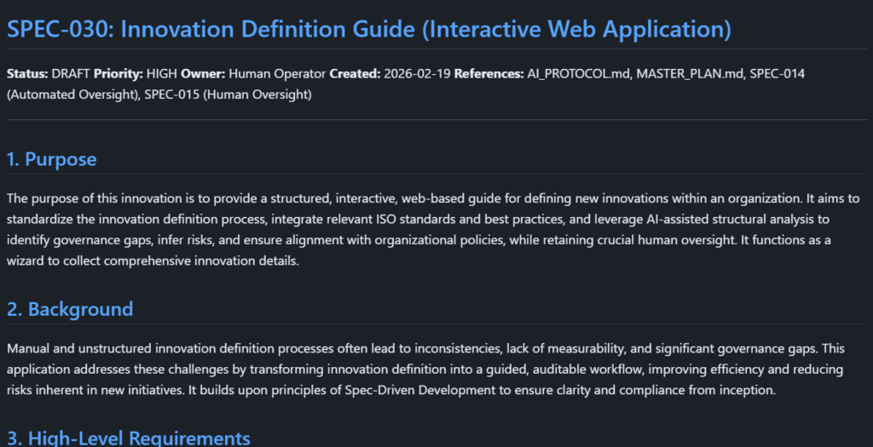The image size is (873, 447).
Task: Click the DRAFT status value
Action: (71, 74)
